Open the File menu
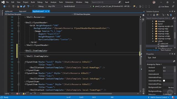The height and width of the screenshot is (99, 177). [7, 2]
